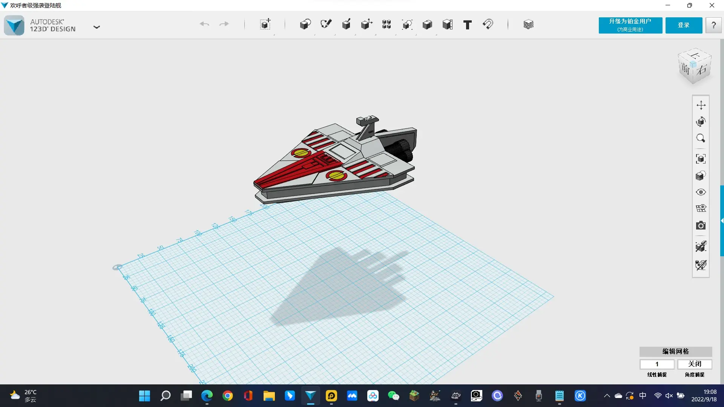The height and width of the screenshot is (407, 724).
Task: Open the Modify tool menu
Action: point(367,24)
